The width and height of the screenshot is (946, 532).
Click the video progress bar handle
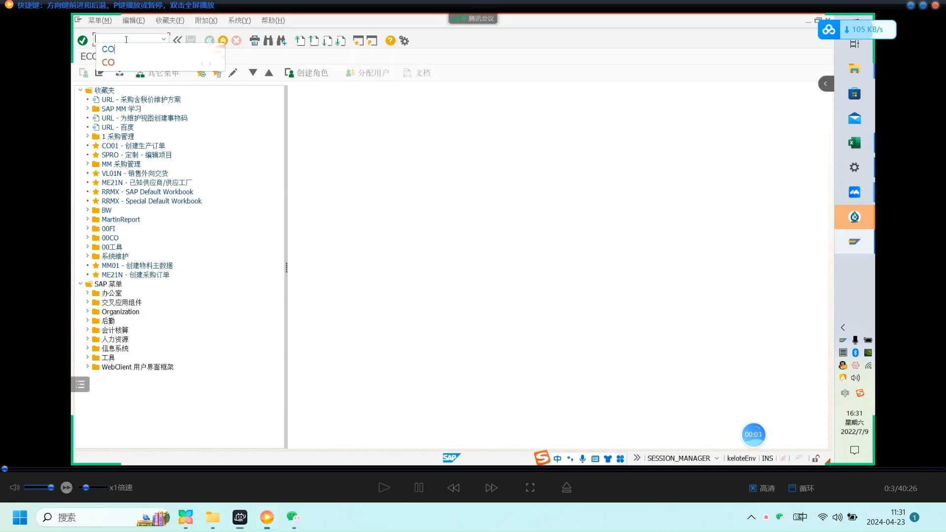(x=4, y=469)
